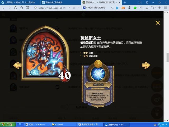Click the URL address field
This screenshot has width=169, height=127.
click(48, 8)
